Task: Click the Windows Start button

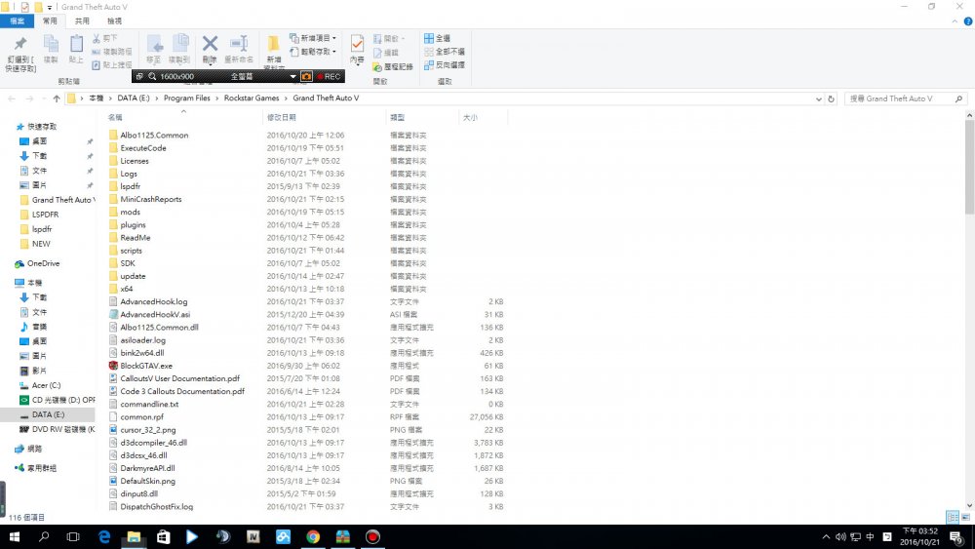Action: [14, 536]
